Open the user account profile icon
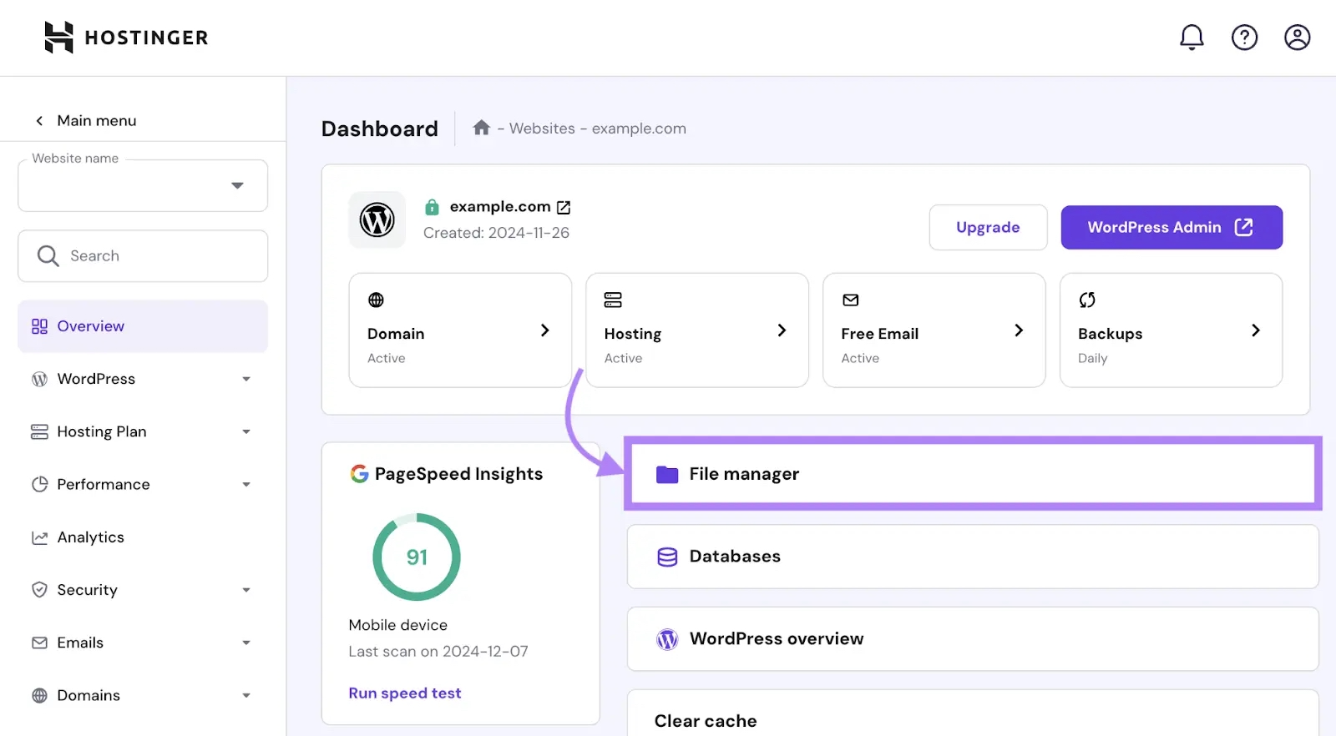1336x736 pixels. (1297, 38)
